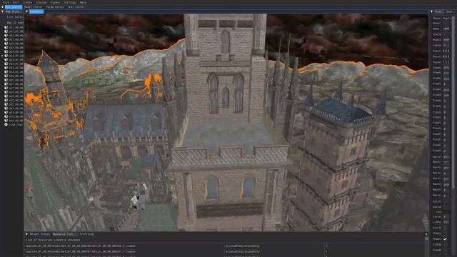Switch to the Text Editor tab

76,7
